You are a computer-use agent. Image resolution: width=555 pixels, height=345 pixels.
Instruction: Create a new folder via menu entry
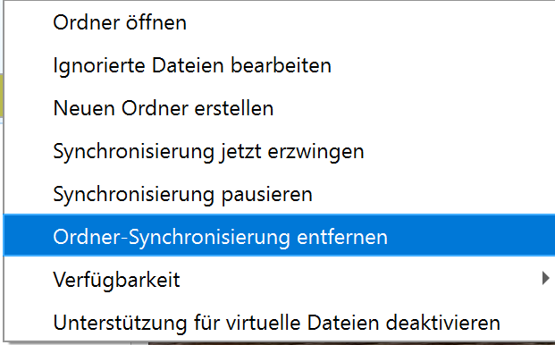(279, 108)
